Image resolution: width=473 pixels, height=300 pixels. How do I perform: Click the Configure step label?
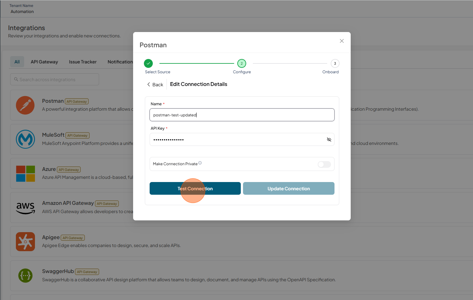click(242, 72)
